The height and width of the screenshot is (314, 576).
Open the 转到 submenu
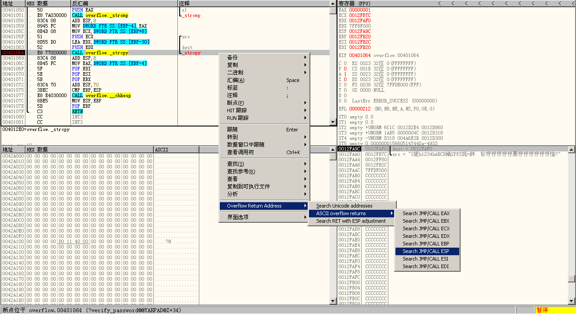click(265, 137)
